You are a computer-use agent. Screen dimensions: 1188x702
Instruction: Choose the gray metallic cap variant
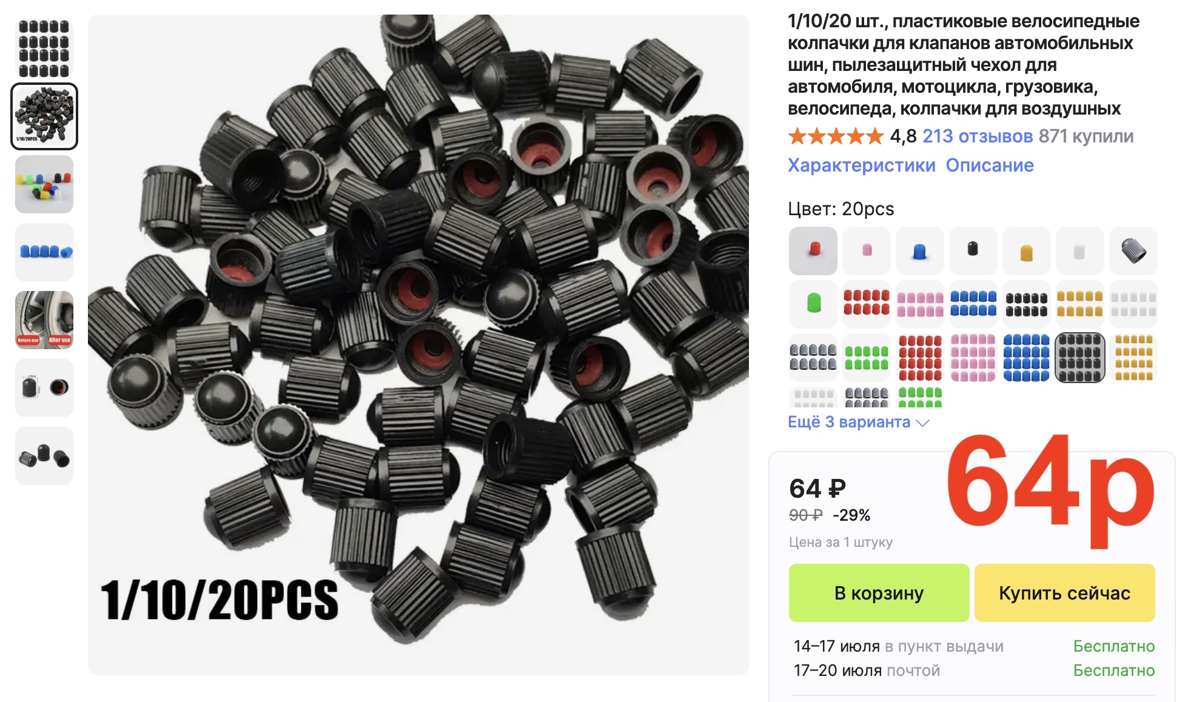1133,251
